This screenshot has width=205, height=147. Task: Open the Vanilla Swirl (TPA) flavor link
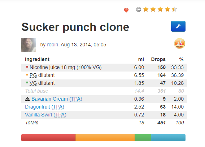(x=45, y=115)
